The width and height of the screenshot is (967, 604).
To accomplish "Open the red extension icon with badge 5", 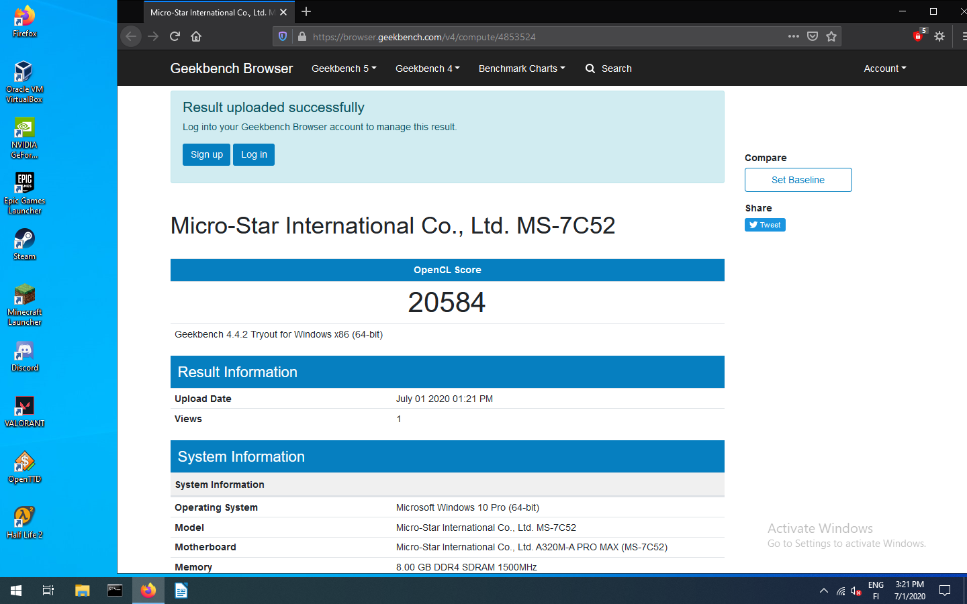I will (918, 36).
